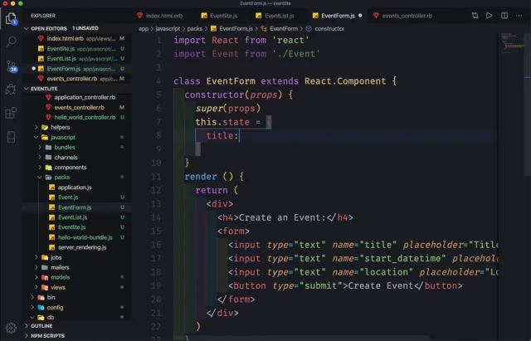Click the unsaved dot on EventForm.js tab
Viewport: 531px width, 341px height.
pyautogui.click(x=360, y=15)
